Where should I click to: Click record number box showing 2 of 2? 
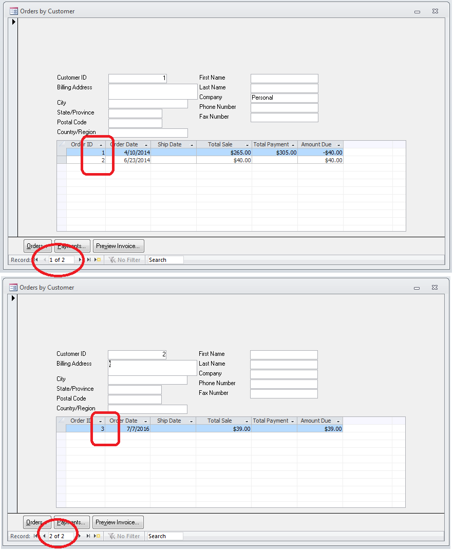61,536
